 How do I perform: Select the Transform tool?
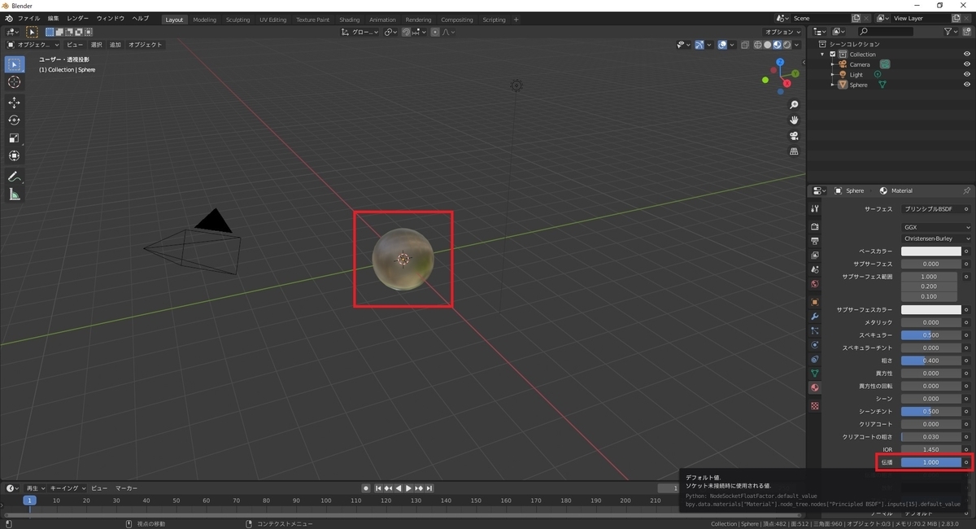14,155
